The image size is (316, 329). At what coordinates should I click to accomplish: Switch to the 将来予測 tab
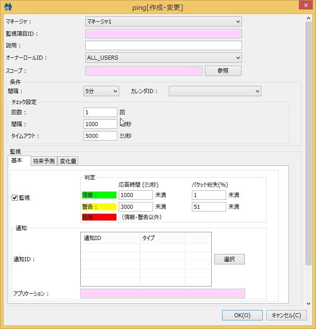(44, 161)
